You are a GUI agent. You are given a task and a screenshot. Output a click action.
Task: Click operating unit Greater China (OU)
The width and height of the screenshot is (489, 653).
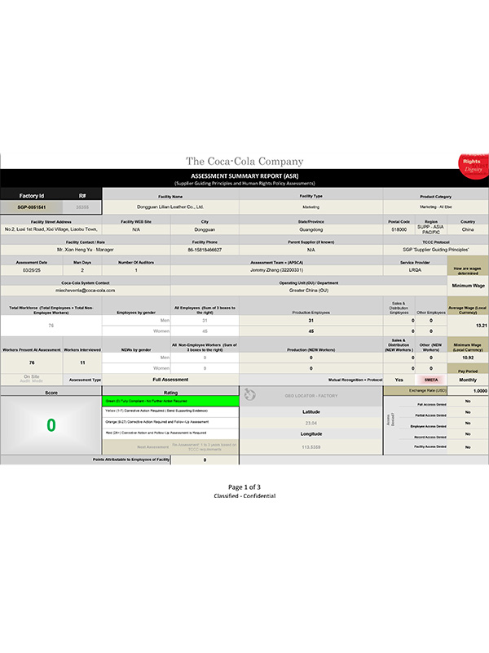click(x=309, y=291)
